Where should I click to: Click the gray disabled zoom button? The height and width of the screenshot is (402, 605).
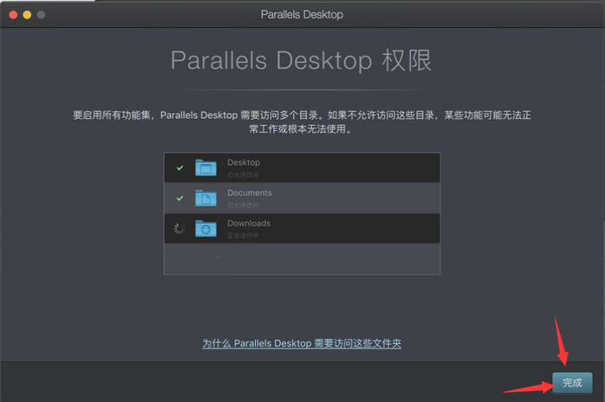41,15
